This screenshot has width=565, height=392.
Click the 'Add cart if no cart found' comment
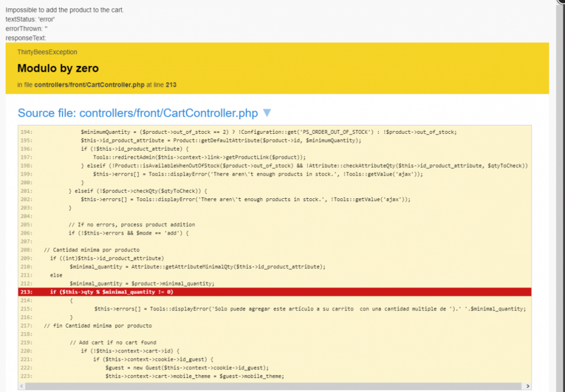[113, 342]
